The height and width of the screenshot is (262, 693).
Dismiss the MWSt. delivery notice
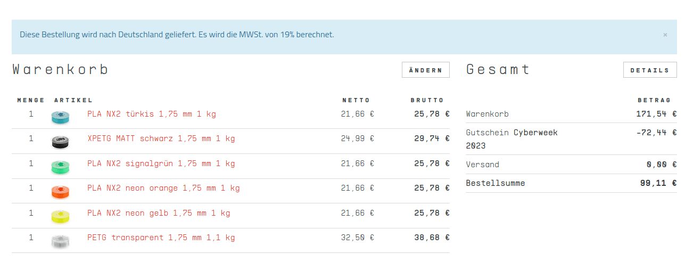pyautogui.click(x=665, y=35)
